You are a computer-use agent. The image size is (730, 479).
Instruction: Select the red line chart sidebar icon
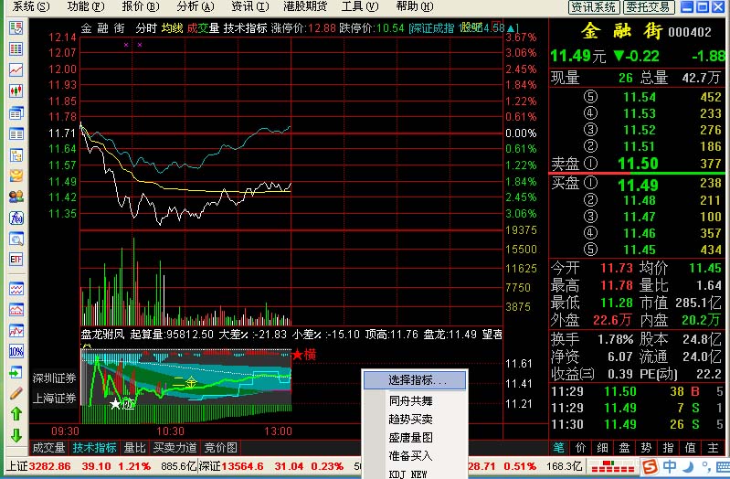[16, 69]
